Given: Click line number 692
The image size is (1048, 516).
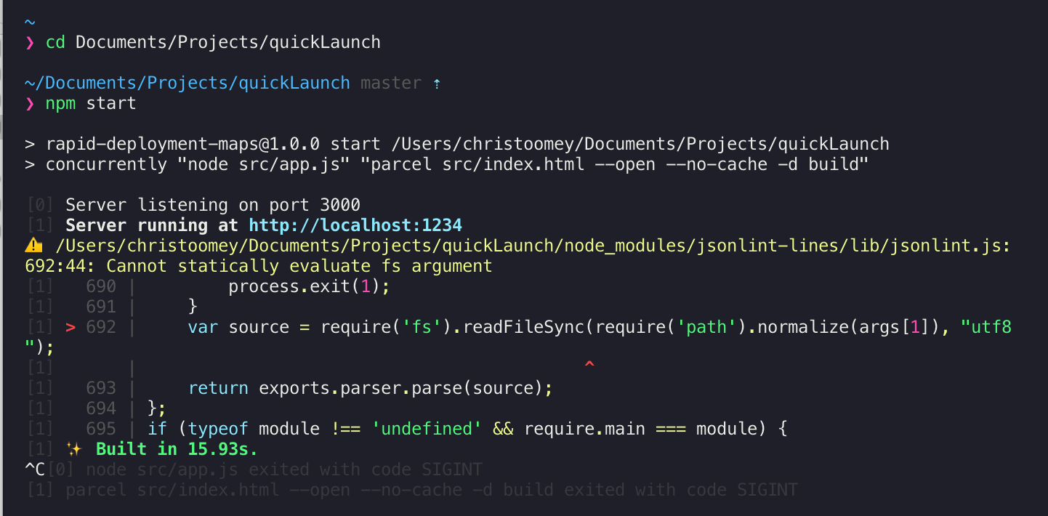Looking at the screenshot, I should coord(101,327).
